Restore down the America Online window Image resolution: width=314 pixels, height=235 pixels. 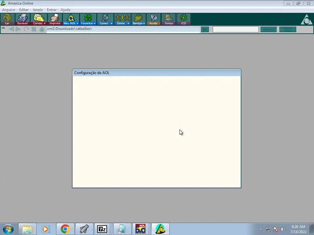pos(298,3)
